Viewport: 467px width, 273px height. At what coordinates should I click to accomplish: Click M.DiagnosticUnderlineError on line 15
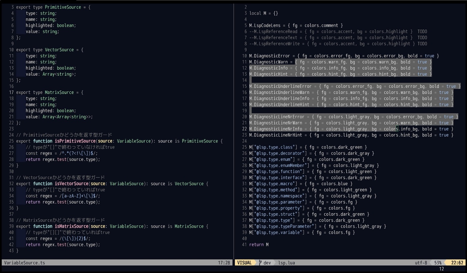(281, 86)
